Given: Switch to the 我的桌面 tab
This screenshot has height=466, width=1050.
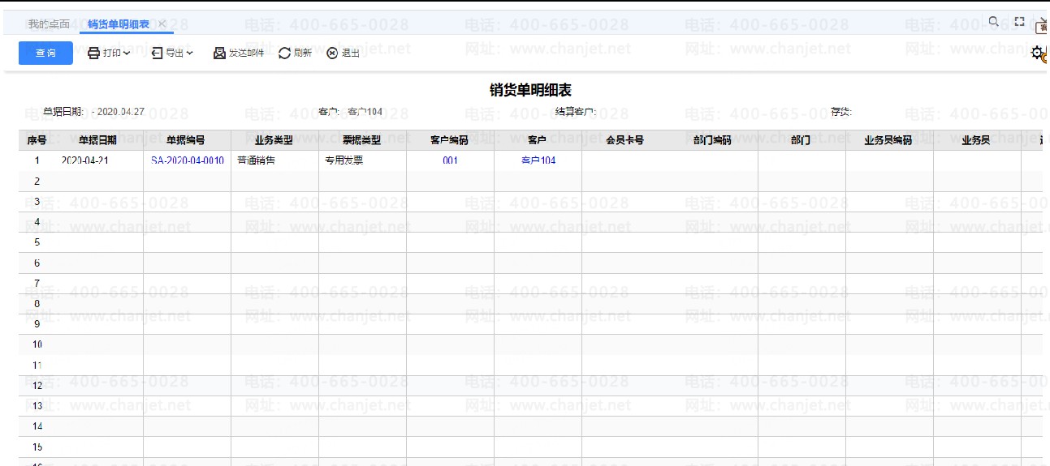Looking at the screenshot, I should point(49,24).
